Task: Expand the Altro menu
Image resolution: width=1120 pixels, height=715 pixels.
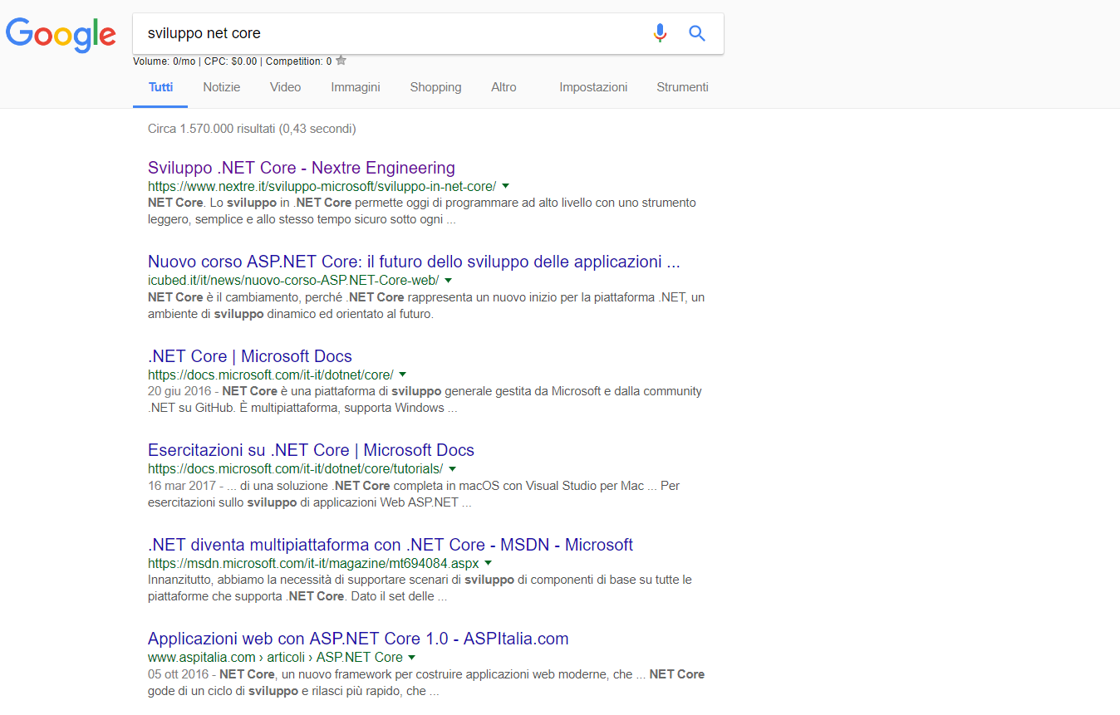Action: coord(504,87)
